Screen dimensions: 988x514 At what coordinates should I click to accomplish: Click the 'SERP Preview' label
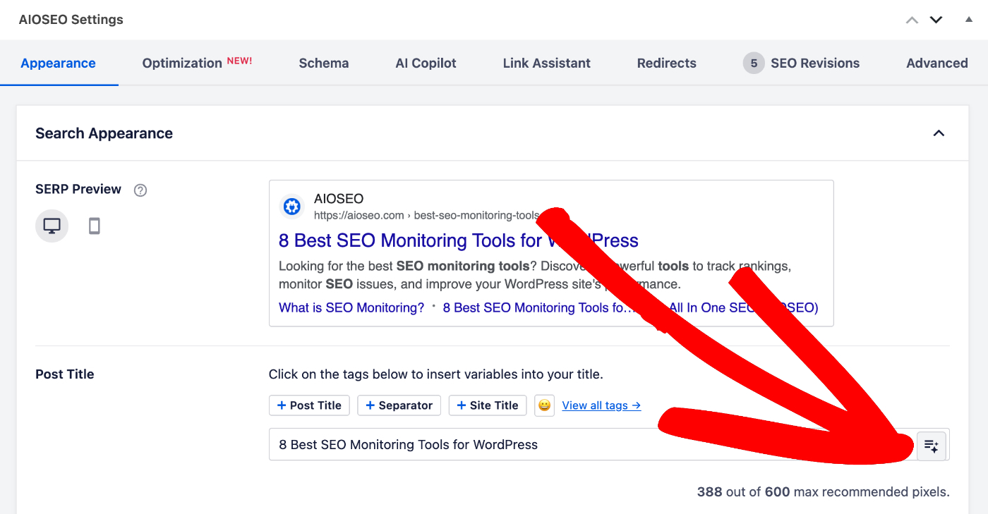[x=78, y=189]
